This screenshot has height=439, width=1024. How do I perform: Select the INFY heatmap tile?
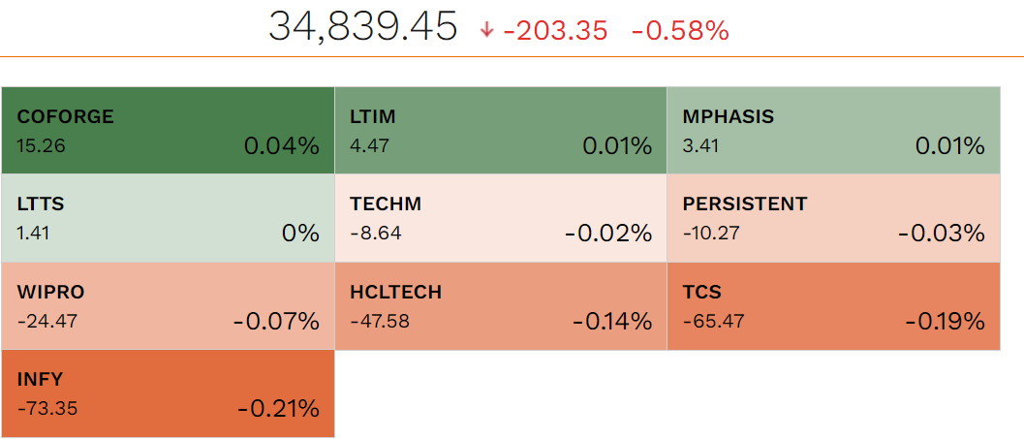click(168, 393)
